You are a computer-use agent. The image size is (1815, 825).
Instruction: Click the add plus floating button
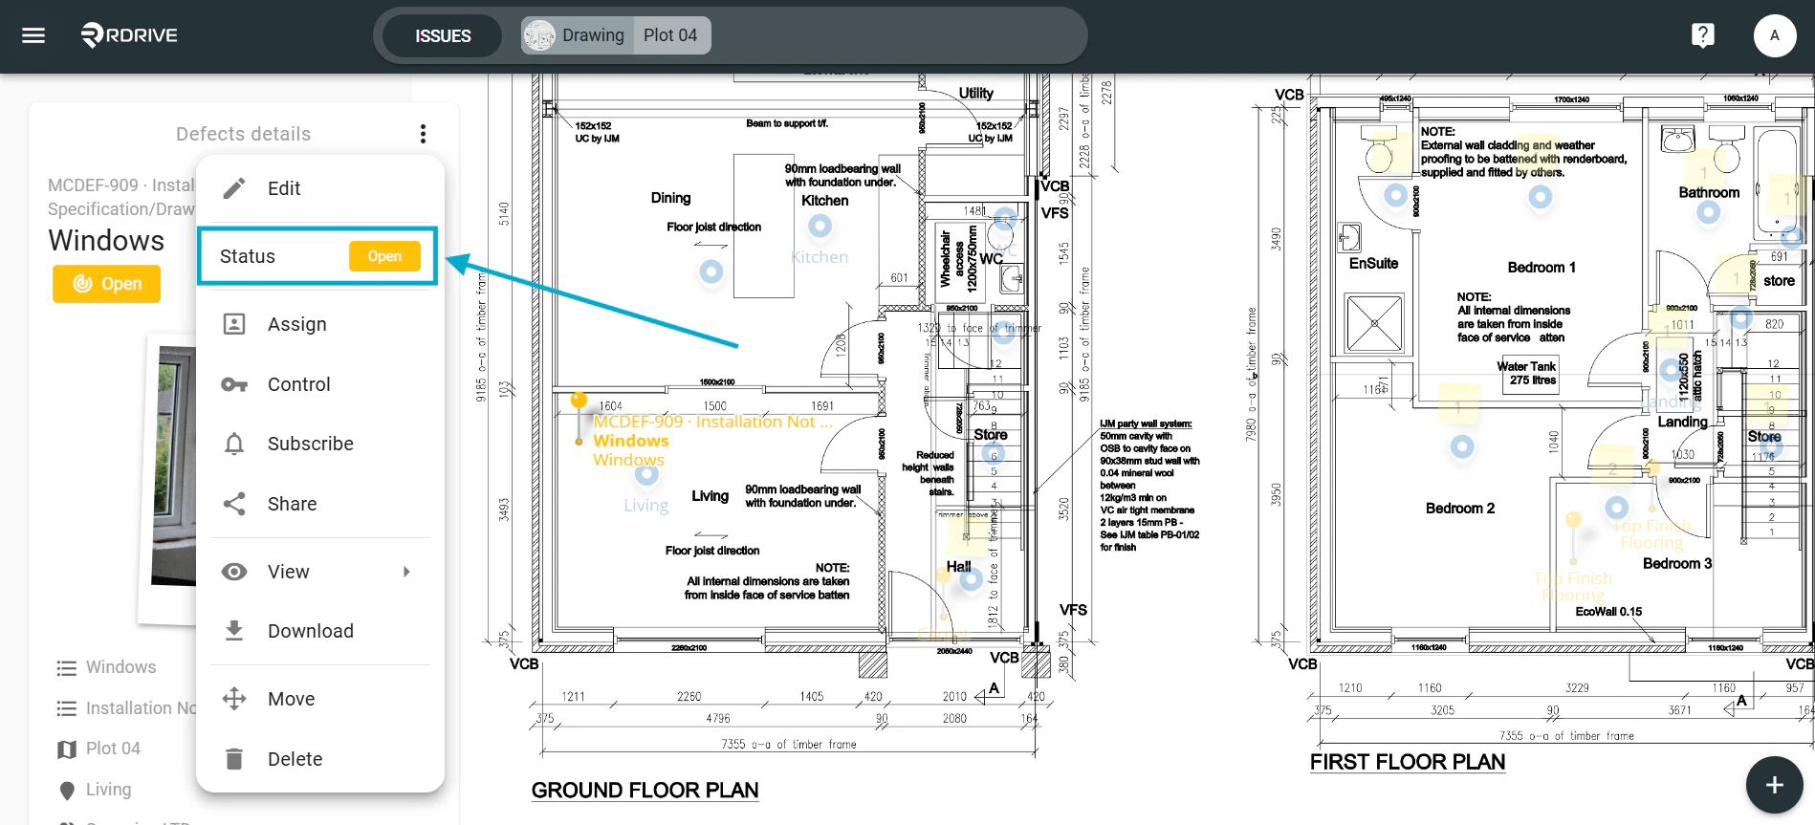(1774, 785)
